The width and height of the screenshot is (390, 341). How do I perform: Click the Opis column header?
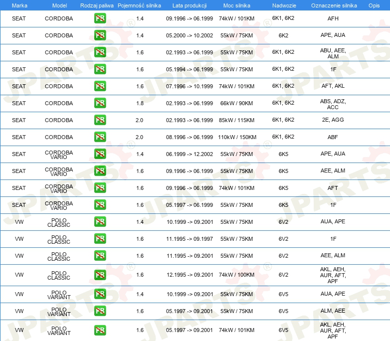point(374,5)
